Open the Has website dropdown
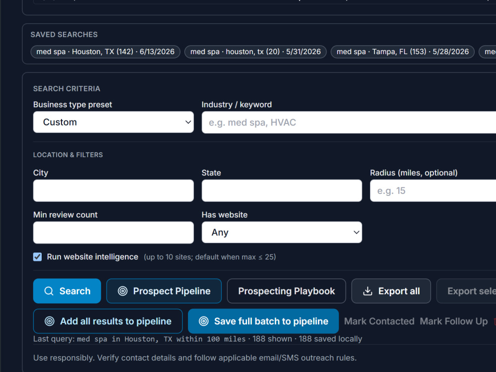This screenshot has width=496, height=372. 282,233
